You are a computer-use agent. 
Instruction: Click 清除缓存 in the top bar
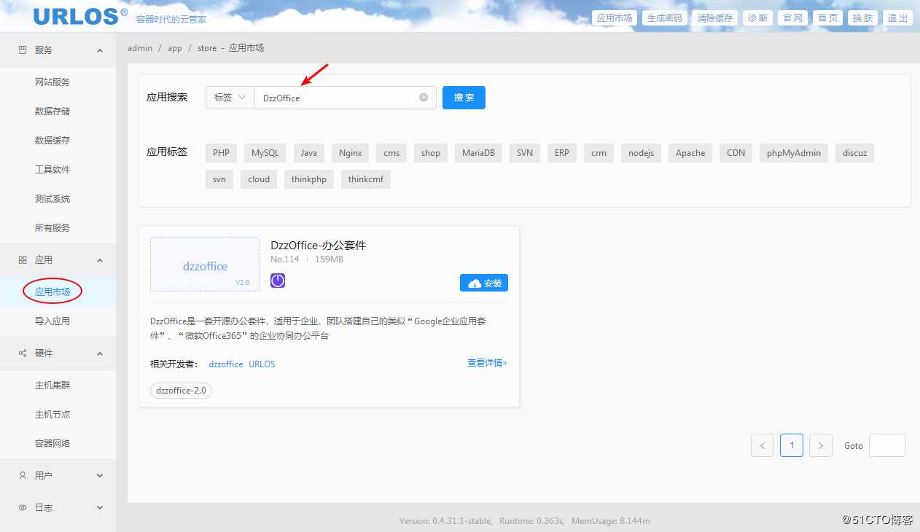(715, 18)
